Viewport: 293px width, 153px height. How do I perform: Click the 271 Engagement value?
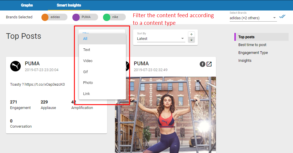[13, 102]
